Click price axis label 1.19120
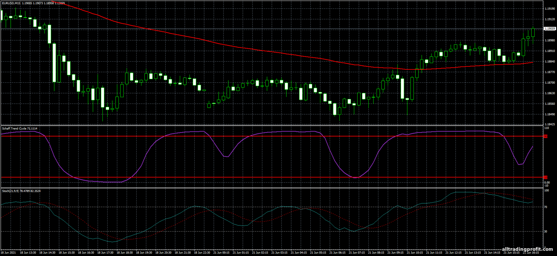 click(550, 19)
